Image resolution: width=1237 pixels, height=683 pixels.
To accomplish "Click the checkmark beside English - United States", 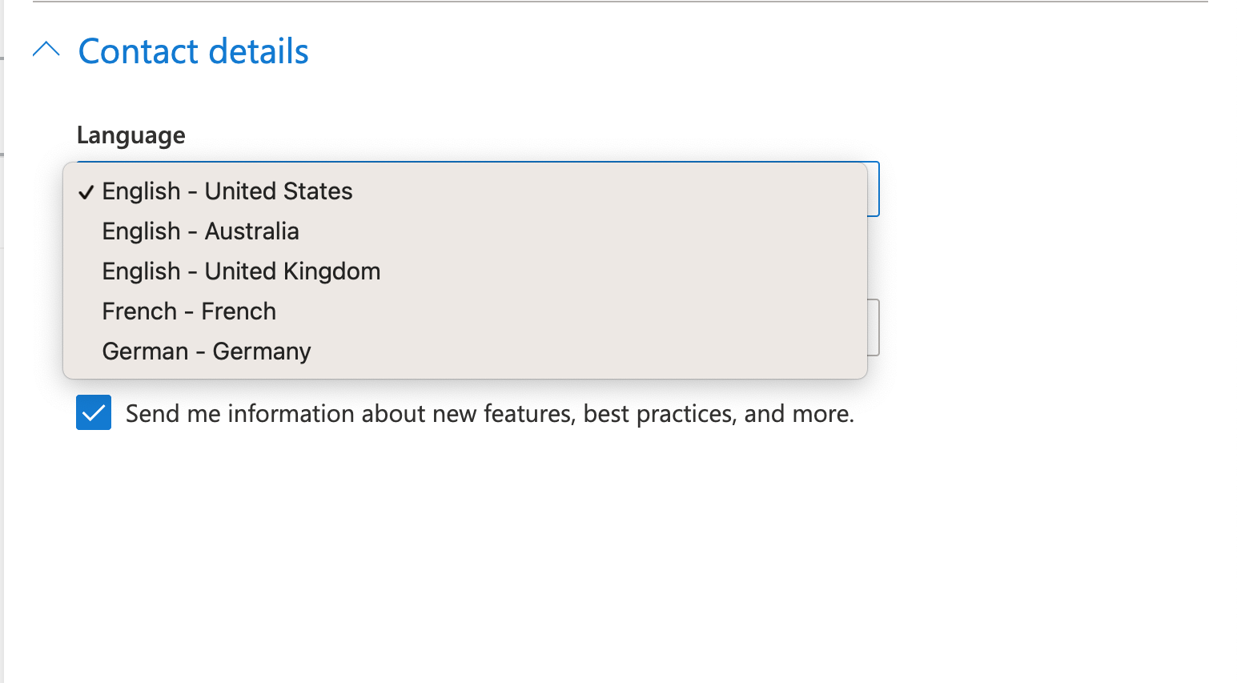I will (x=86, y=192).
